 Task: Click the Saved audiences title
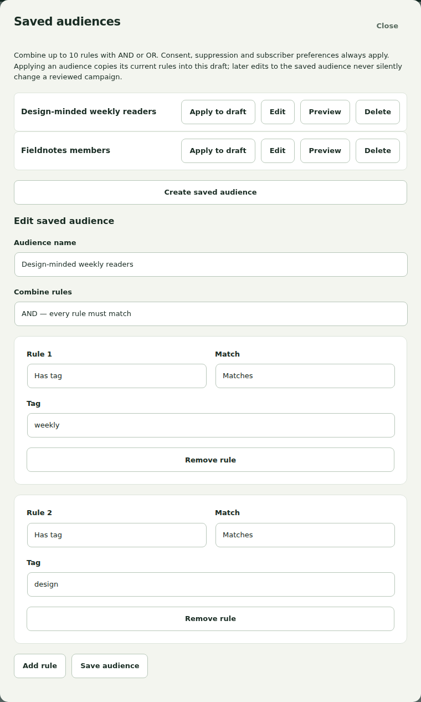tap(67, 22)
